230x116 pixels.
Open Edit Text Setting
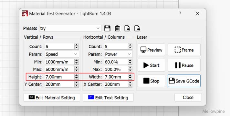108,98
